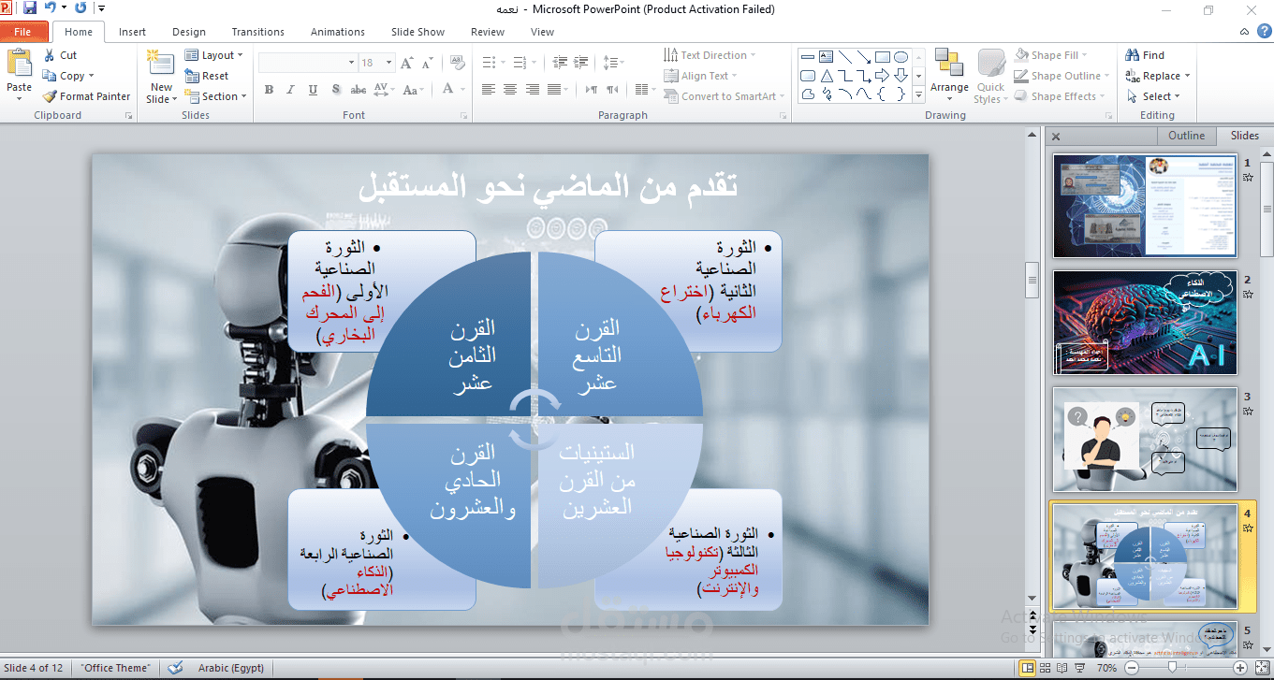Expand the Select dropdown in Editing
Image resolution: width=1274 pixels, height=680 pixels.
(1153, 96)
